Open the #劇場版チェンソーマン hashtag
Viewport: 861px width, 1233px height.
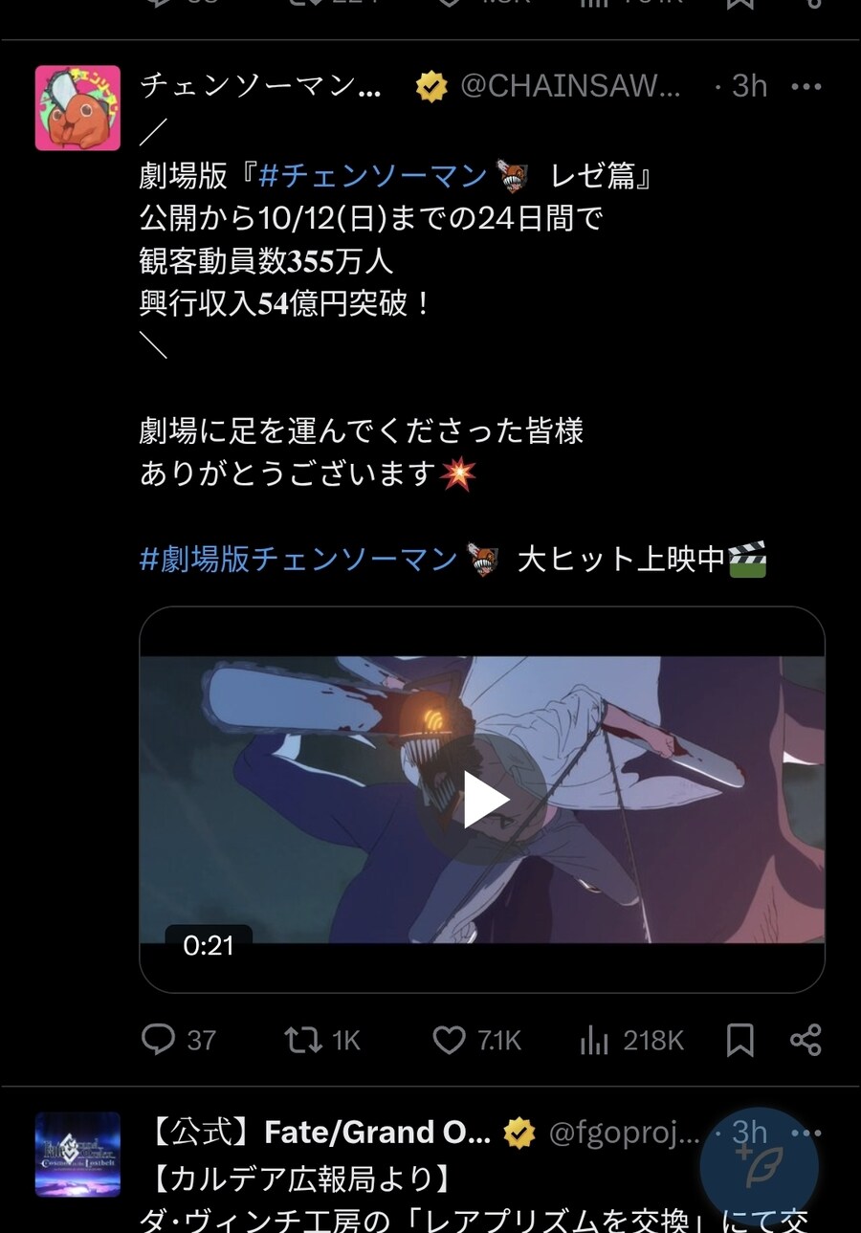(x=298, y=559)
